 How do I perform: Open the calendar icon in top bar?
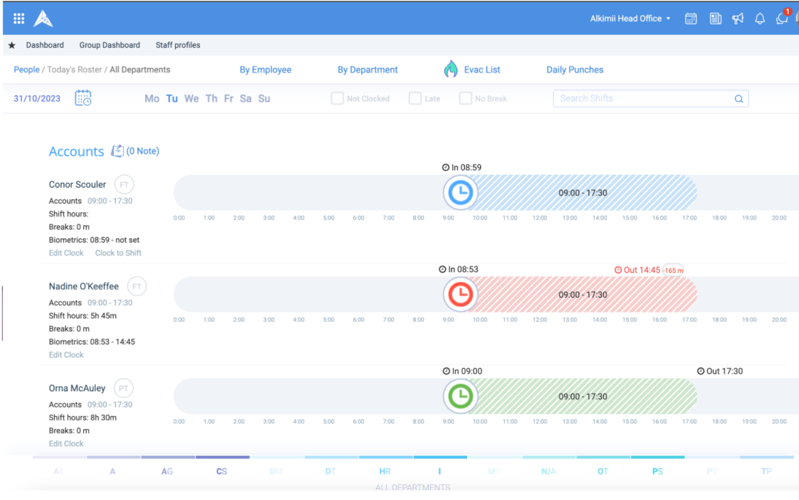click(691, 18)
